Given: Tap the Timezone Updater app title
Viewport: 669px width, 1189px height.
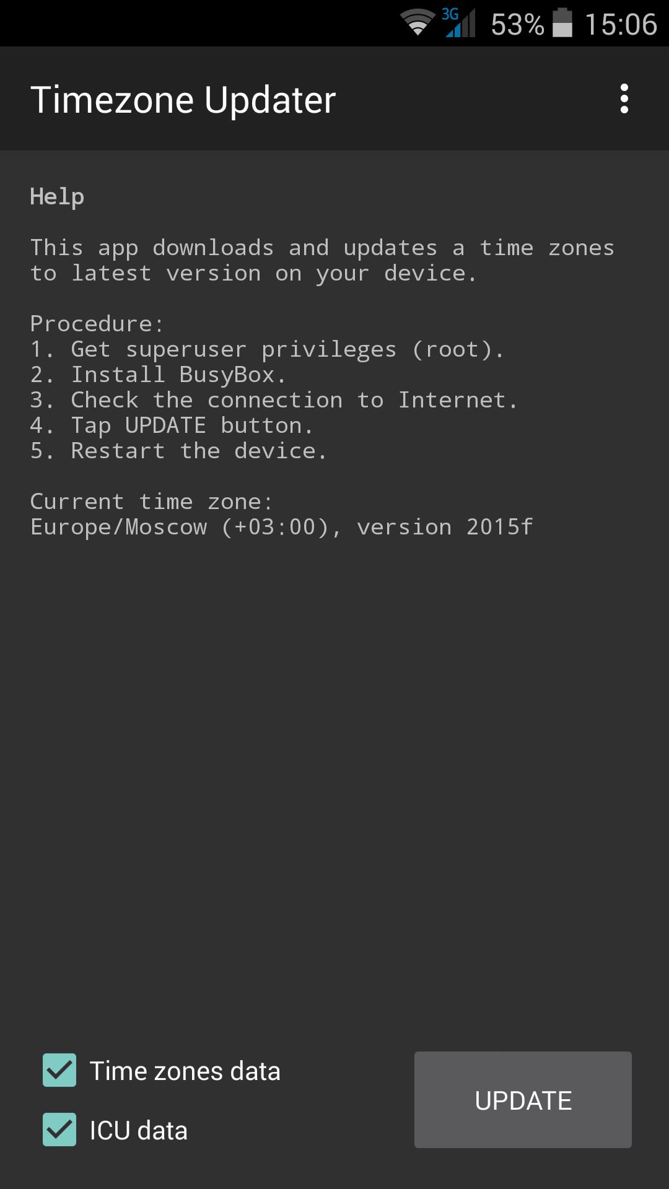Looking at the screenshot, I should (183, 100).
